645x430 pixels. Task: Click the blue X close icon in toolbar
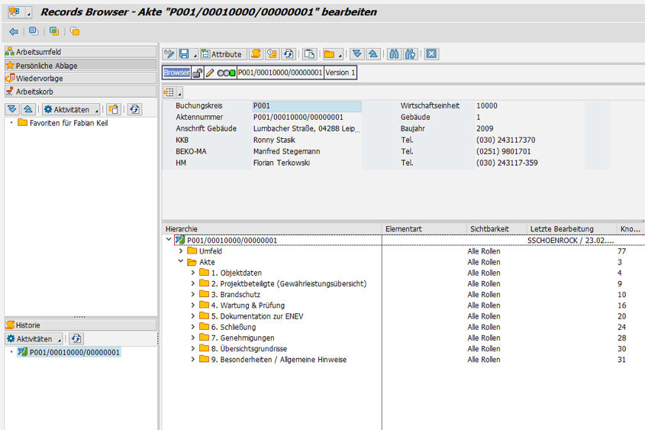(431, 54)
